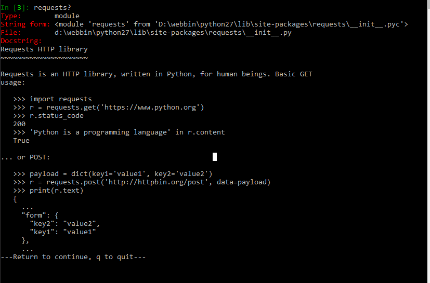Click the 'http://httpbin.org/post' URL text
This screenshot has height=283, width=430.
tap(157, 182)
